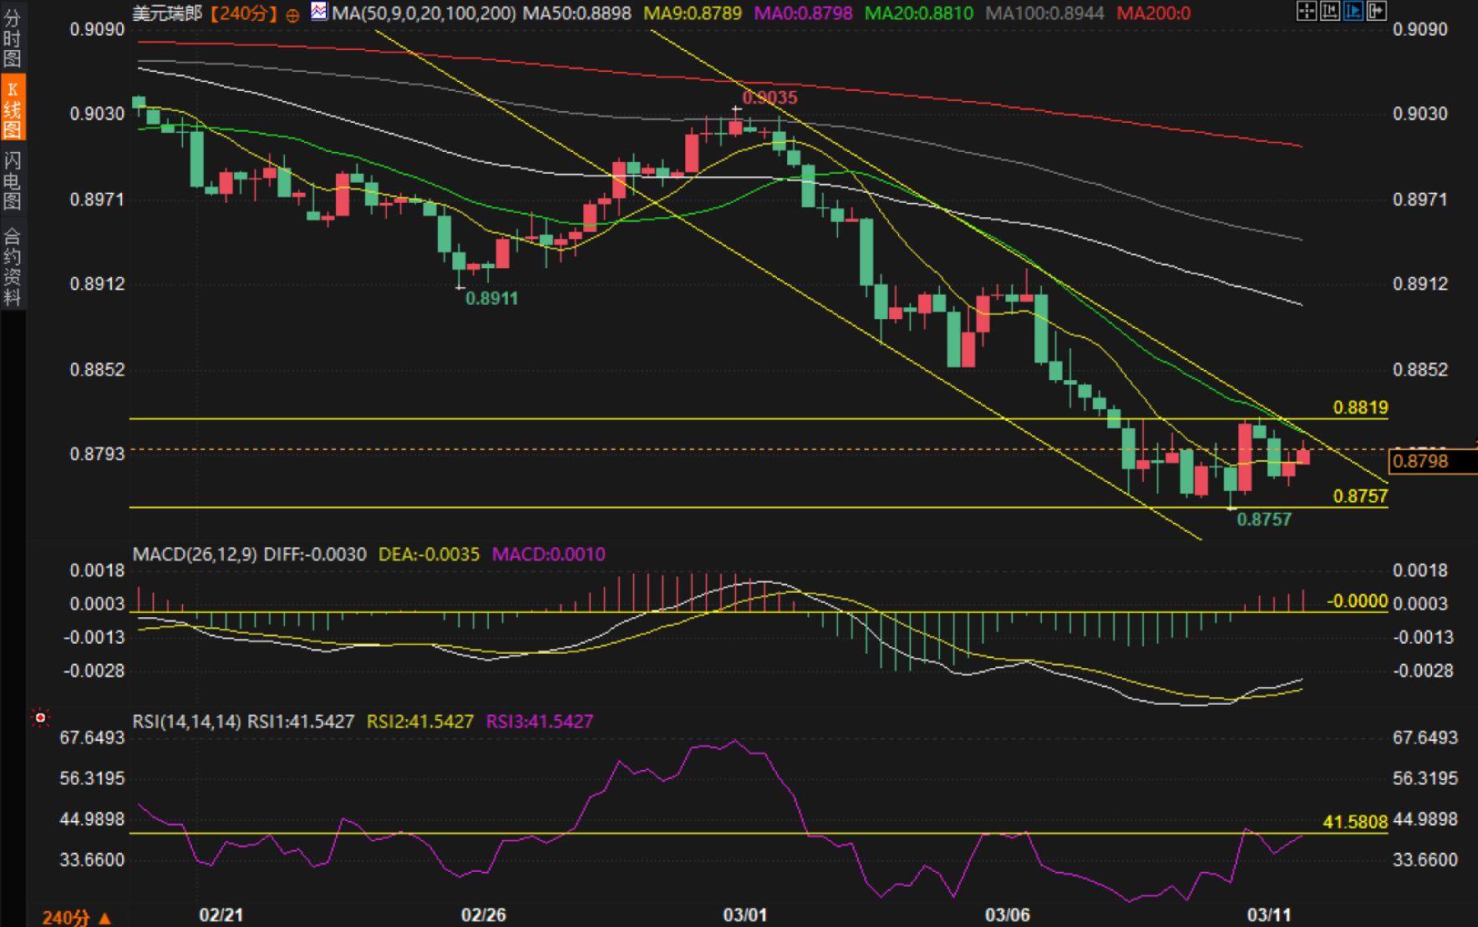Viewport: 1478px width, 927px height.
Task: Click the 美元瑞郎 symbol name
Action: click(x=167, y=14)
